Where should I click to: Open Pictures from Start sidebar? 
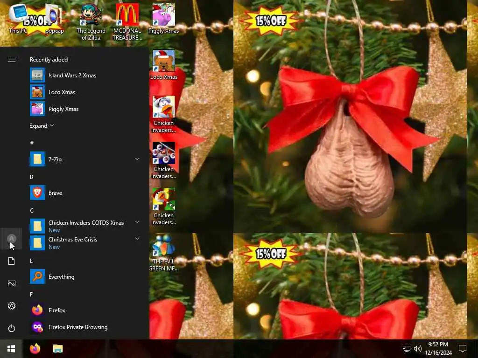click(x=12, y=283)
